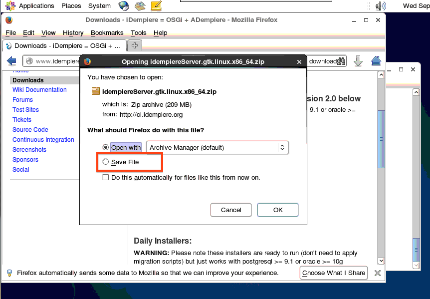The width and height of the screenshot is (430, 299).
Task: Click the background window's scrollbar thumb
Action: (416, 250)
